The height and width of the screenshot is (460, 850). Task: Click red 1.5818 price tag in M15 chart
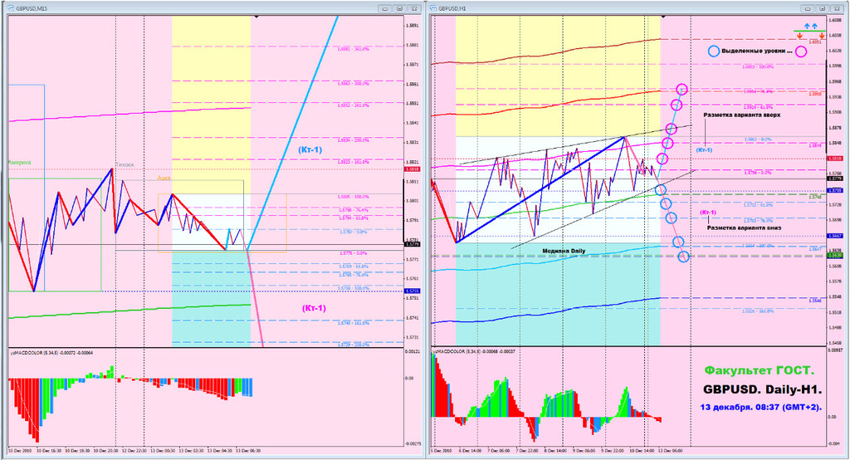pyautogui.click(x=413, y=169)
